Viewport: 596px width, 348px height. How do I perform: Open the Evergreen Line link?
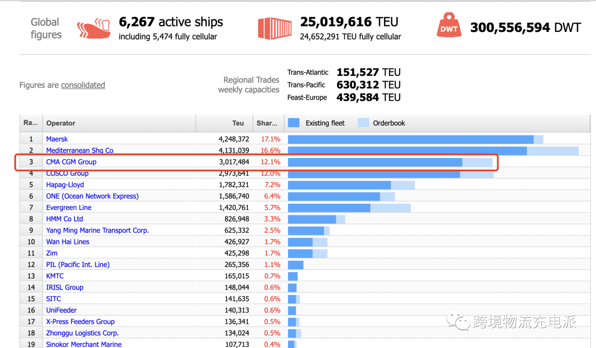[69, 208]
